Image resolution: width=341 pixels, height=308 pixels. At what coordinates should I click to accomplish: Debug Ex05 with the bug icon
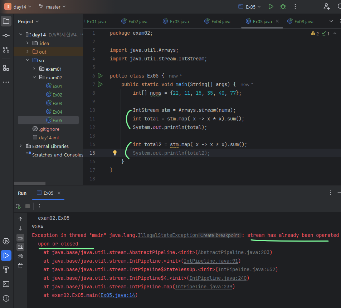[x=283, y=6]
